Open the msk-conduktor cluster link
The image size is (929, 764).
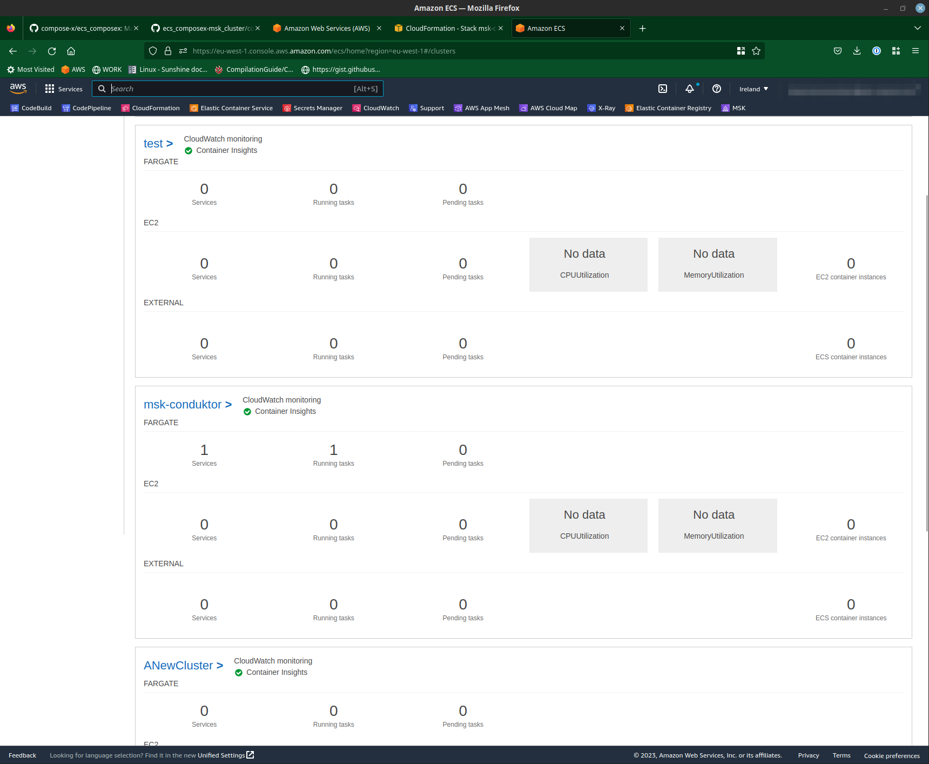(x=187, y=405)
